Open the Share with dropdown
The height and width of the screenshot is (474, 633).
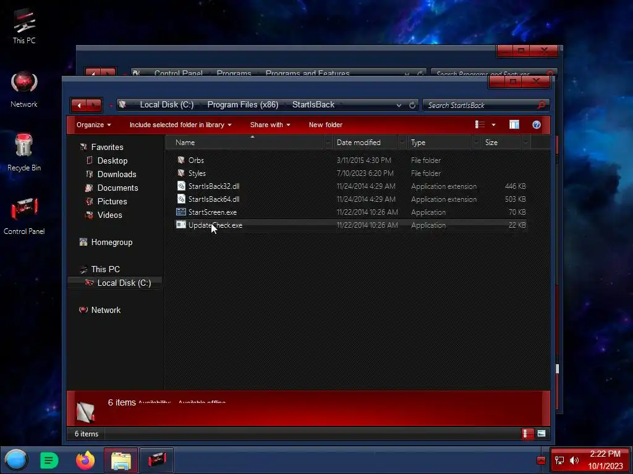point(270,125)
